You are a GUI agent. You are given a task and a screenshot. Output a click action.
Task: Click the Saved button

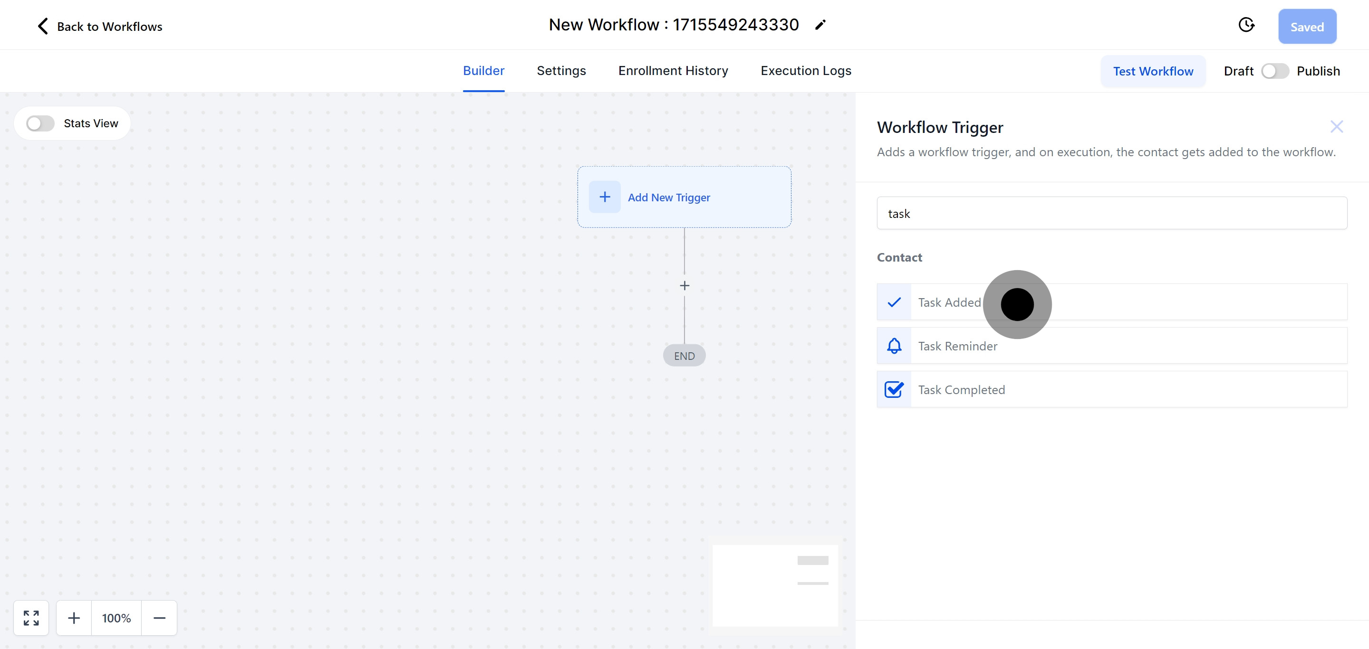pyautogui.click(x=1307, y=27)
